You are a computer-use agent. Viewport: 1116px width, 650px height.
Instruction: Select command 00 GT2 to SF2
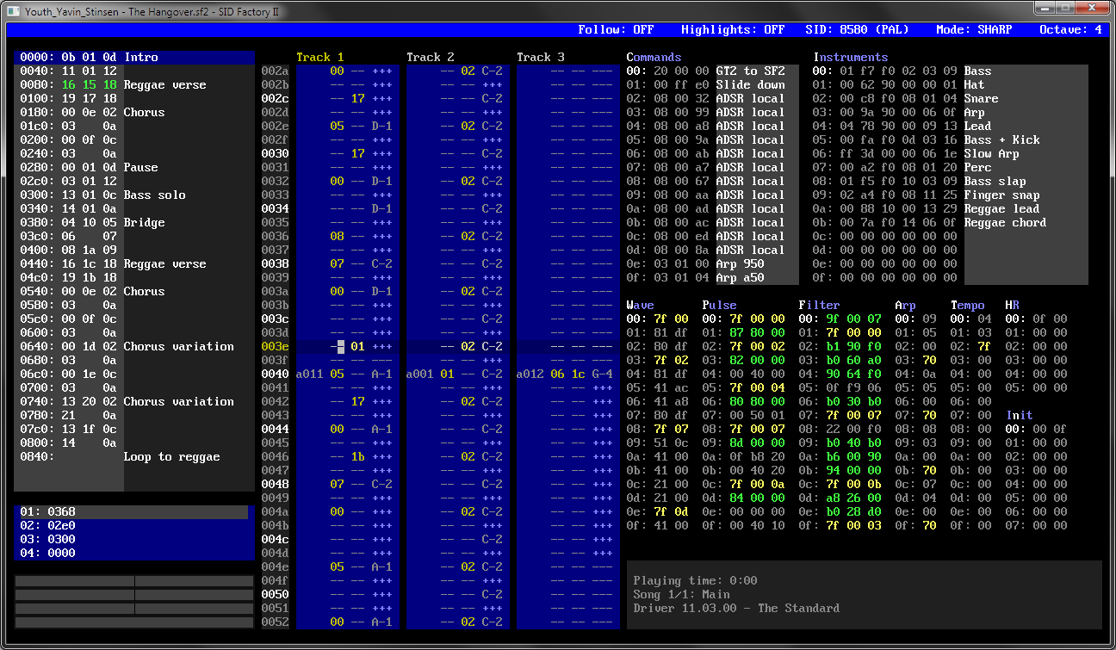click(713, 71)
